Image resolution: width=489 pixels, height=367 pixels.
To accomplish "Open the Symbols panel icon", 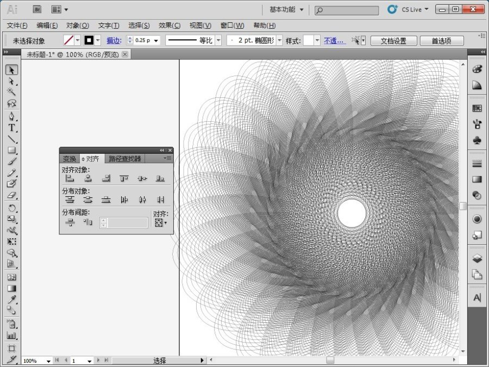I will (x=477, y=140).
